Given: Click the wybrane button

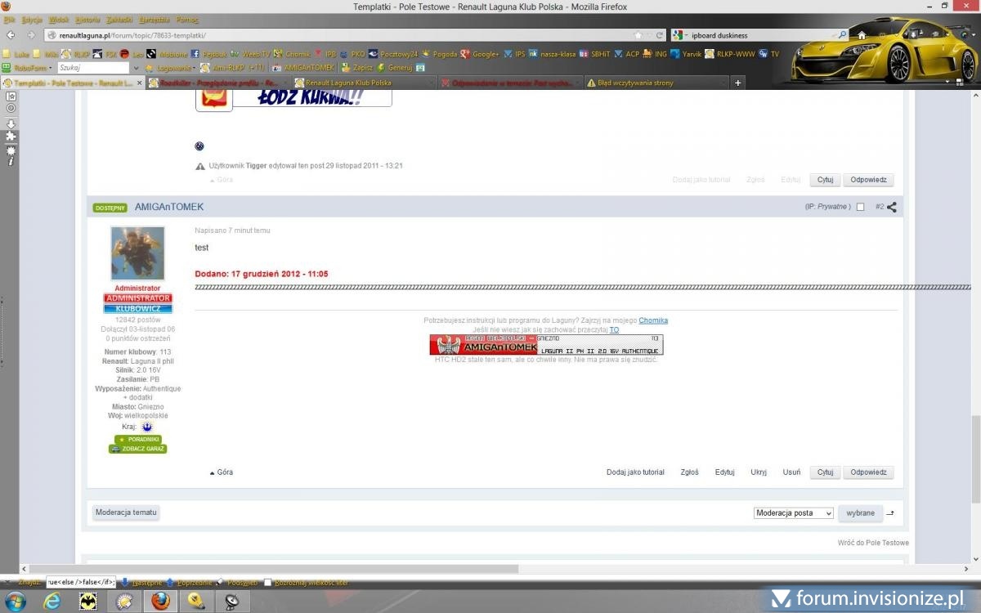Looking at the screenshot, I should click(860, 513).
